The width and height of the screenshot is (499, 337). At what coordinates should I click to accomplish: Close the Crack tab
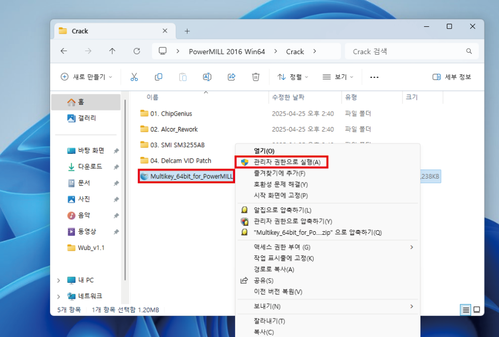[x=165, y=31]
